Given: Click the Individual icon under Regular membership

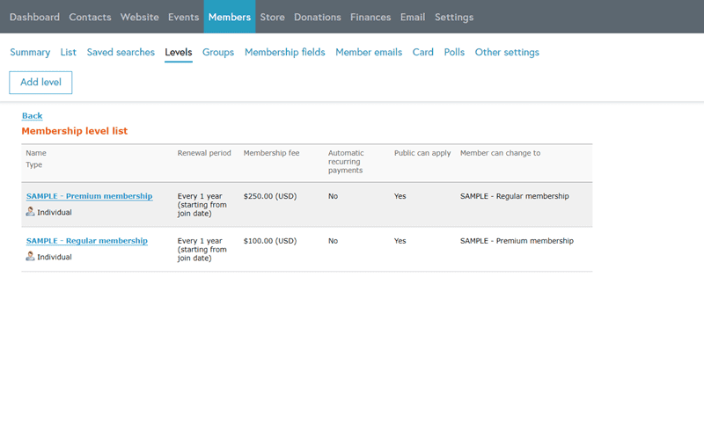Looking at the screenshot, I should pyautogui.click(x=30, y=256).
